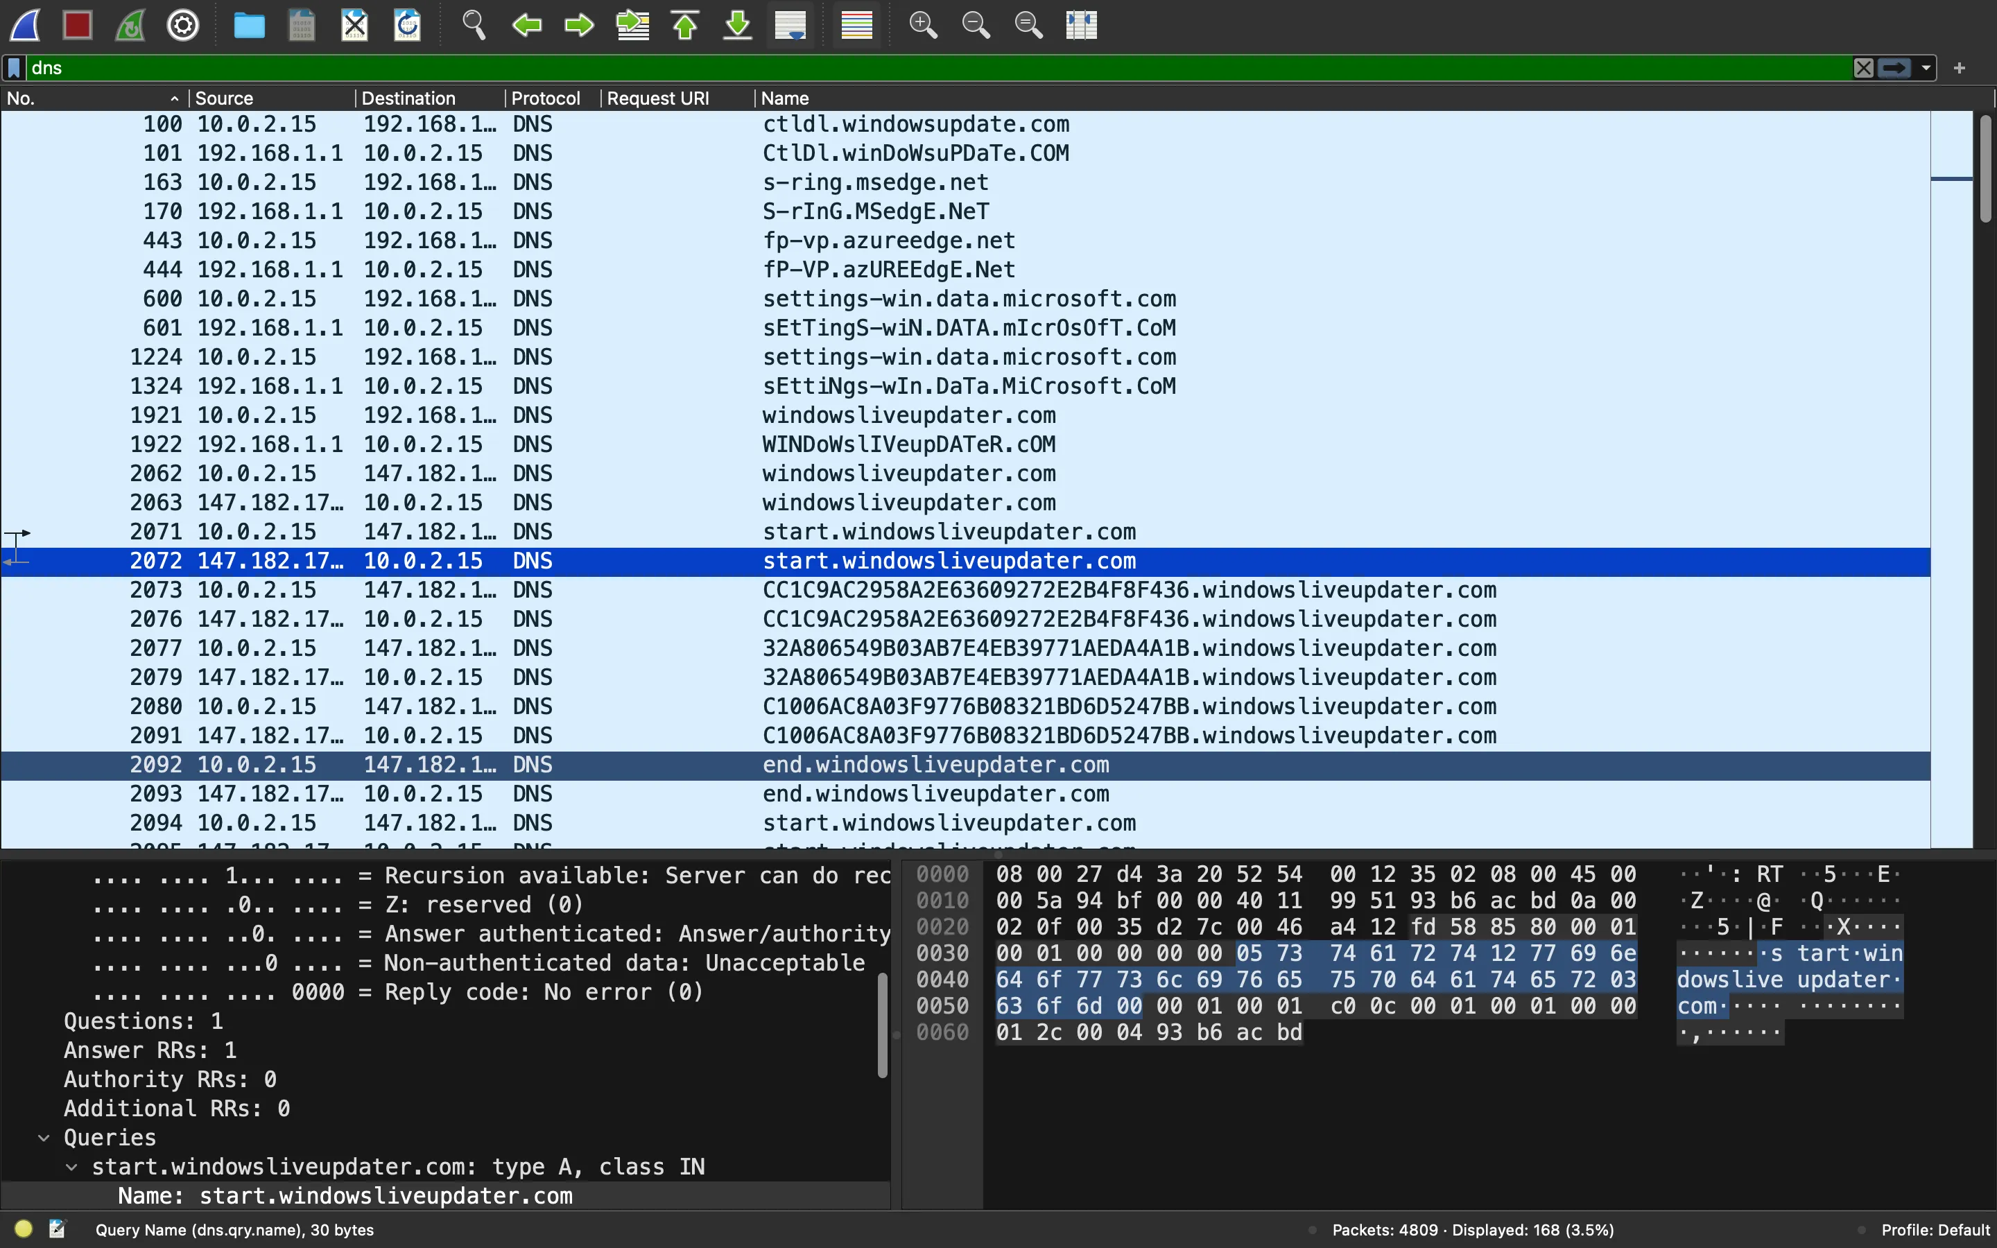Reload the capture file icon
Screen dimensions: 1997x1248
408,26
